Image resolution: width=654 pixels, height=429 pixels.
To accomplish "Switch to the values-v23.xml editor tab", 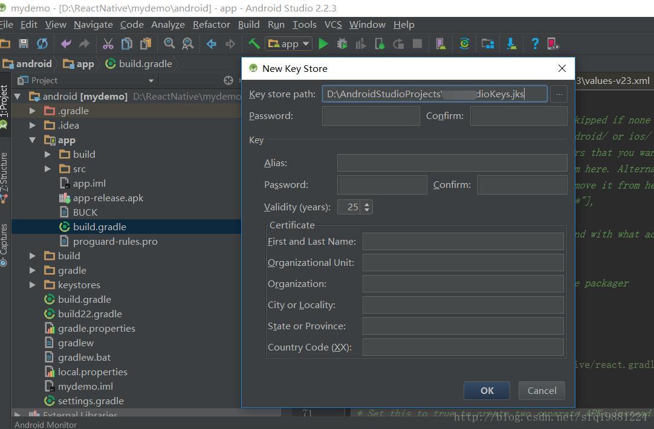I will pyautogui.click(x=613, y=80).
